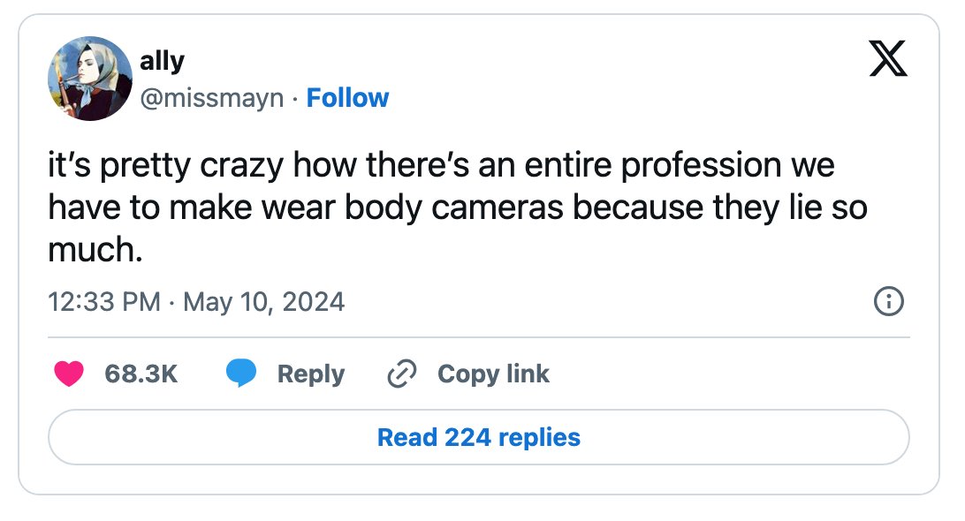Image resolution: width=965 pixels, height=521 pixels.
Task: Open ally's round profile avatar
Action: click(90, 78)
